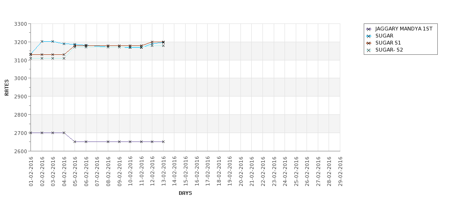457x201 pixels.
Task: Click the 13-02-2016 date label
Action: pyautogui.click(x=164, y=171)
